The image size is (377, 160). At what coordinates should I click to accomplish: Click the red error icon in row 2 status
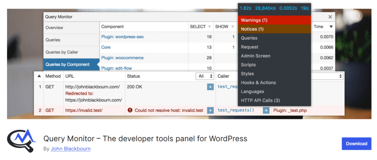pyautogui.click(x=130, y=110)
